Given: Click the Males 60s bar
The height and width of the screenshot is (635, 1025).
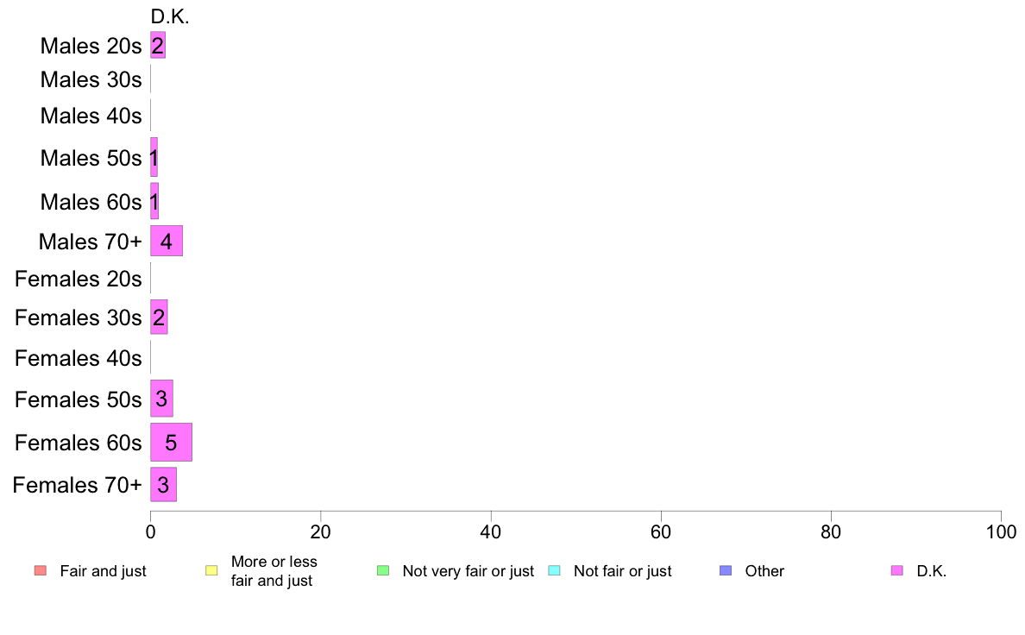Looking at the screenshot, I should click(x=154, y=201).
